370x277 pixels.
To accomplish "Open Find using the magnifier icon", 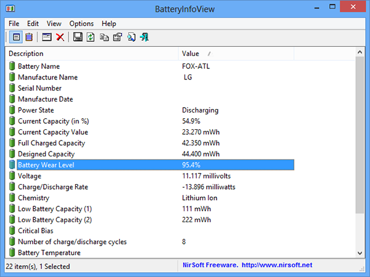I will coord(131,37).
